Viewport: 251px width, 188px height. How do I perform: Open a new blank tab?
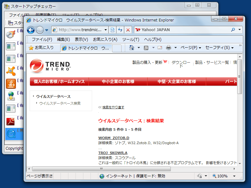[116, 48]
